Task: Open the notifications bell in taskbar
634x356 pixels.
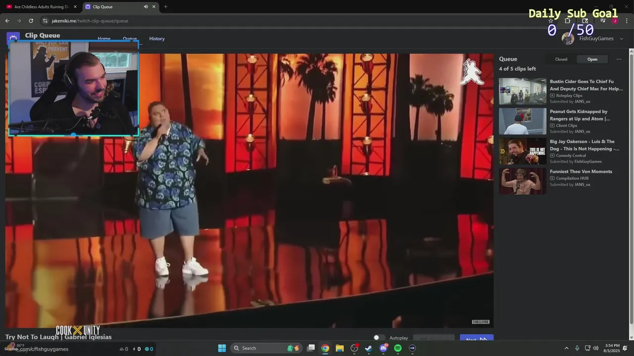Action: 625,348
